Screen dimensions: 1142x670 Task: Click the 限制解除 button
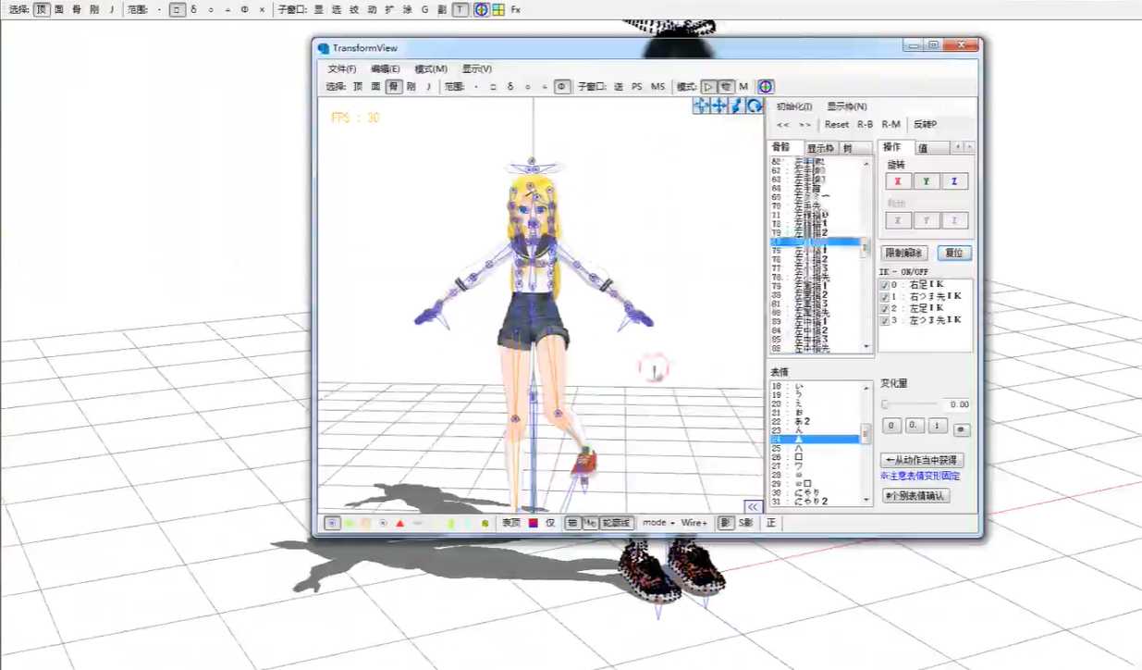pyautogui.click(x=905, y=253)
